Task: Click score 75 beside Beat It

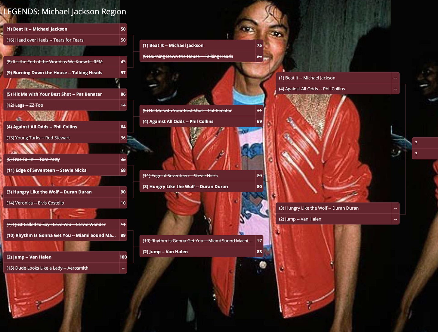Action: click(x=259, y=45)
